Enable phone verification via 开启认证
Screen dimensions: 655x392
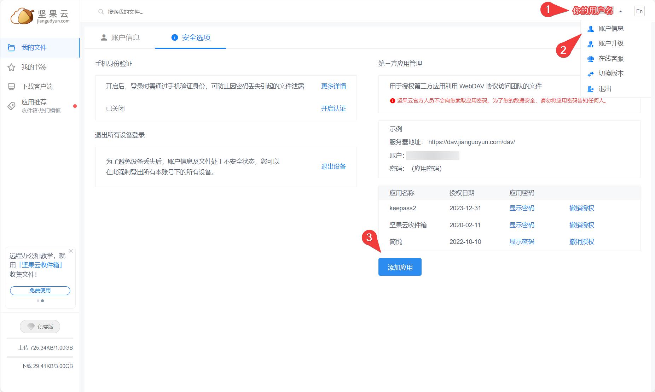[x=333, y=109]
